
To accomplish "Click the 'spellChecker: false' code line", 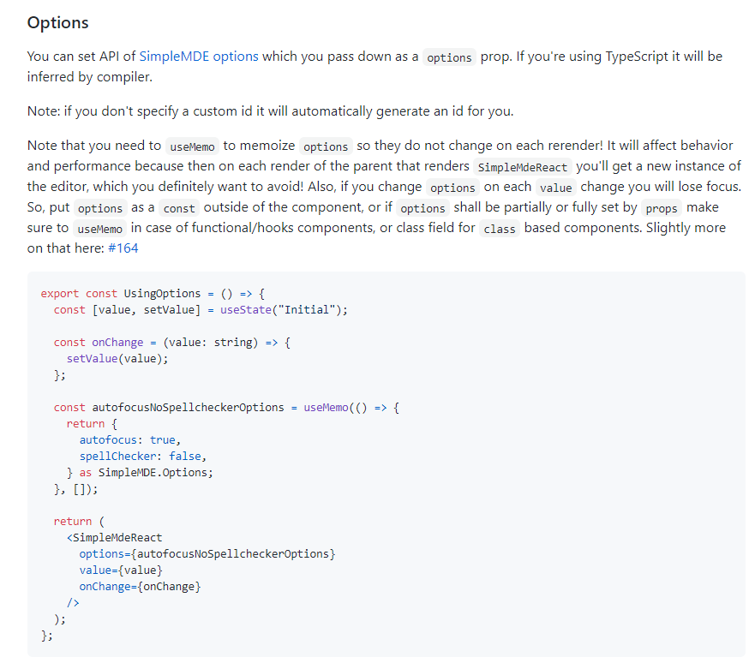I will pos(143,456).
